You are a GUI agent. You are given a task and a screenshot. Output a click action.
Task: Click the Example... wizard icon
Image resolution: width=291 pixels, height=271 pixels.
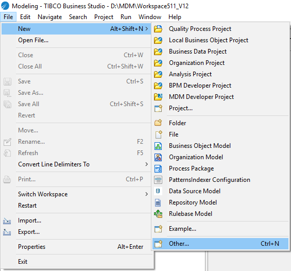tap(158, 229)
